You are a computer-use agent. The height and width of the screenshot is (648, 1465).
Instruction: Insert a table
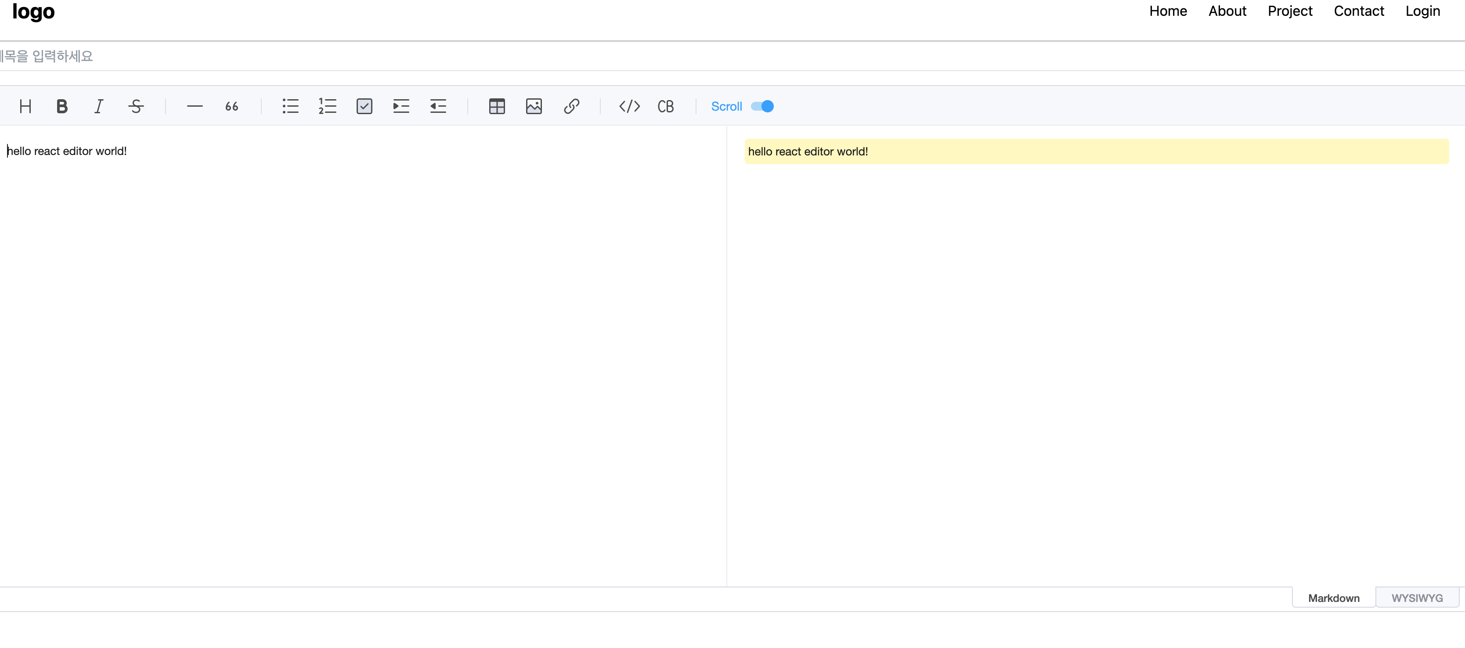pyautogui.click(x=497, y=106)
